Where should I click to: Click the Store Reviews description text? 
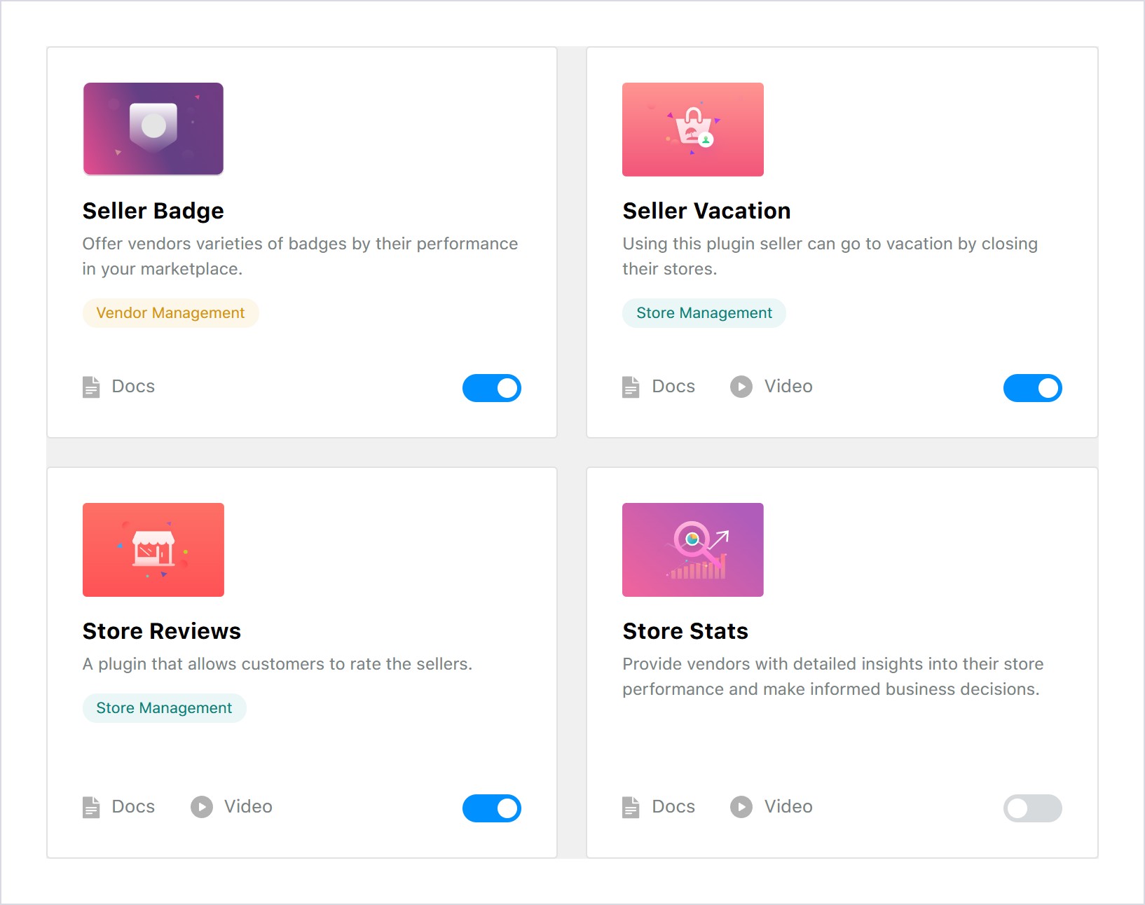point(277,664)
